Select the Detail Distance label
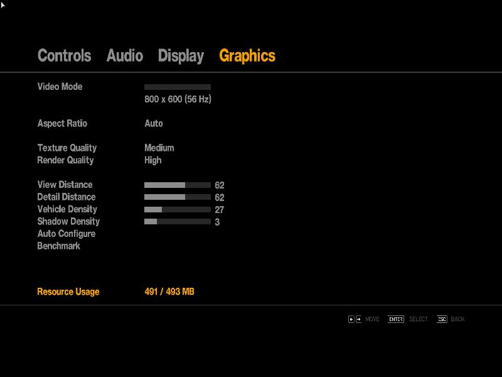Viewport: 502px width, 377px height. (x=67, y=197)
